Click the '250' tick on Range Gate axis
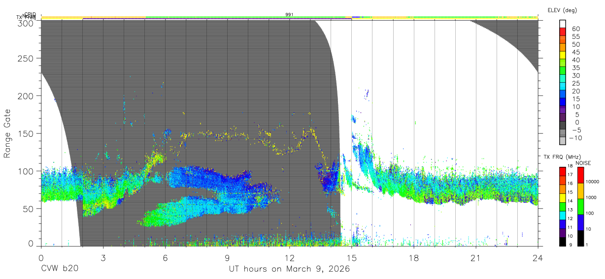Image resolution: width=605 pixels, height=279 pixels. pyautogui.click(x=25, y=59)
